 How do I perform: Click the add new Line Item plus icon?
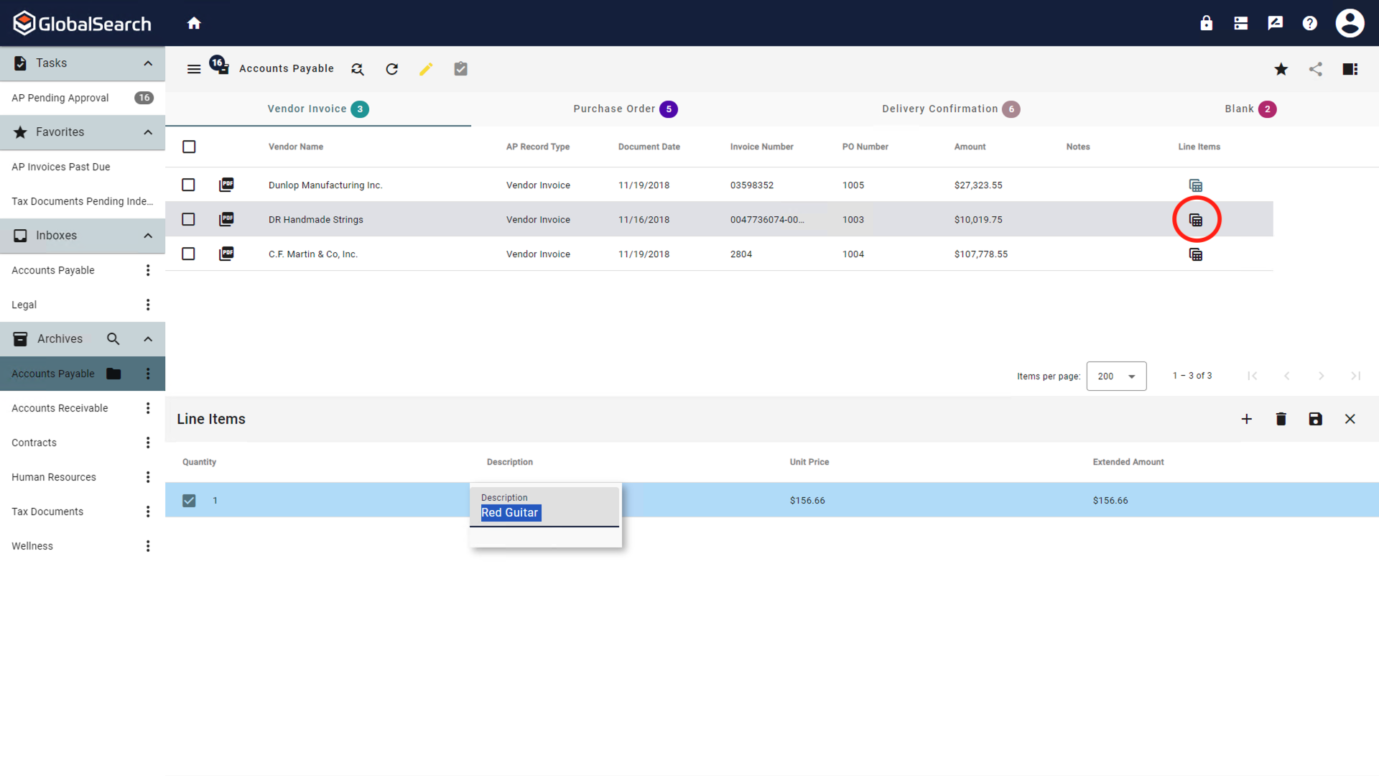[x=1246, y=419]
